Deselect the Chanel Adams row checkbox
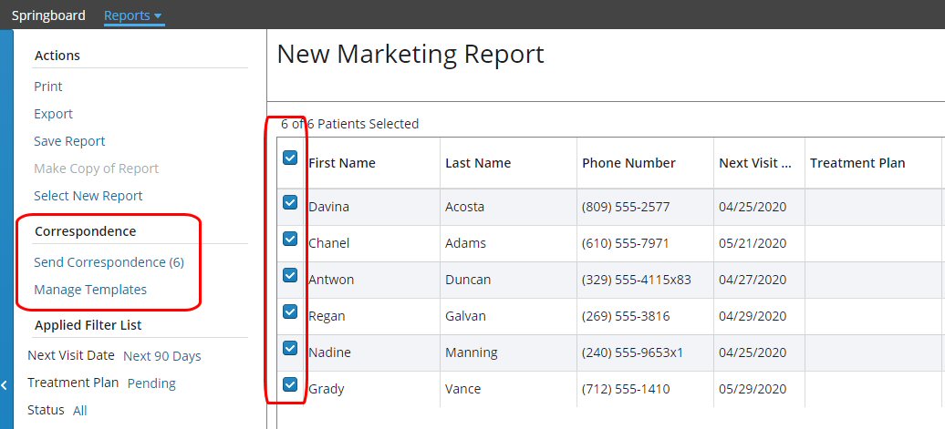This screenshot has height=429, width=945. 290,239
